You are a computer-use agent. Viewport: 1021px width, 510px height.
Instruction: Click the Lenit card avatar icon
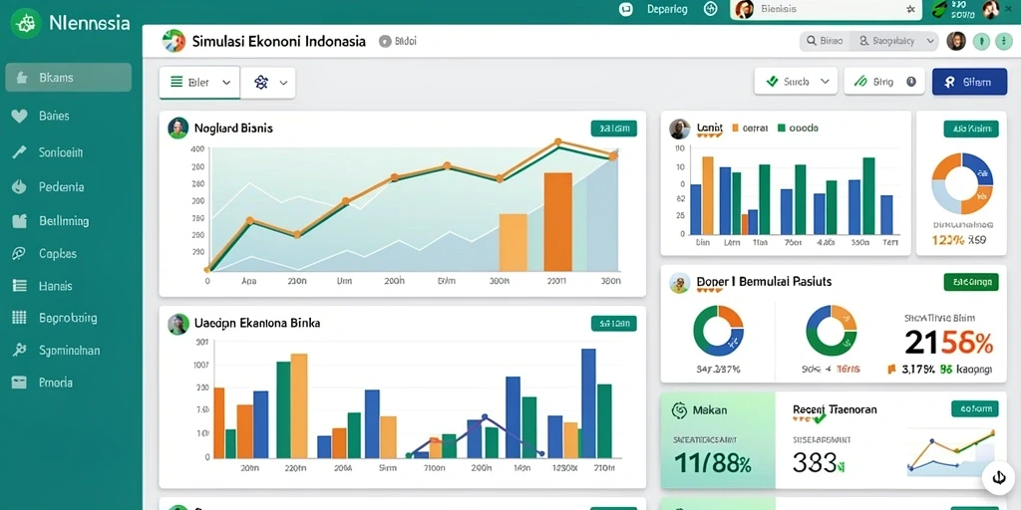click(679, 128)
